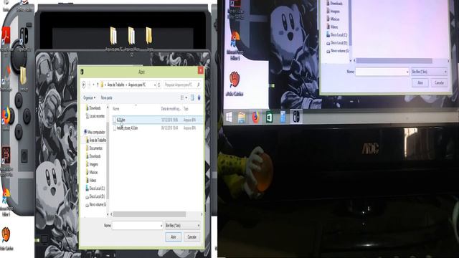Open the 'Bin files' filter on the photographed monitor
The image size is (459, 258).
(x=429, y=72)
